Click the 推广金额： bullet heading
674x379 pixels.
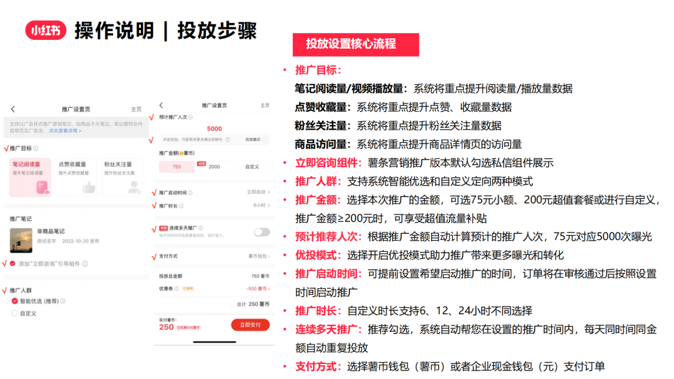(x=318, y=200)
